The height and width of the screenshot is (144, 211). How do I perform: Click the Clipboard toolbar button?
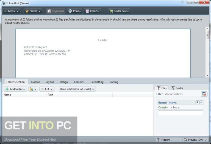coord(55,11)
